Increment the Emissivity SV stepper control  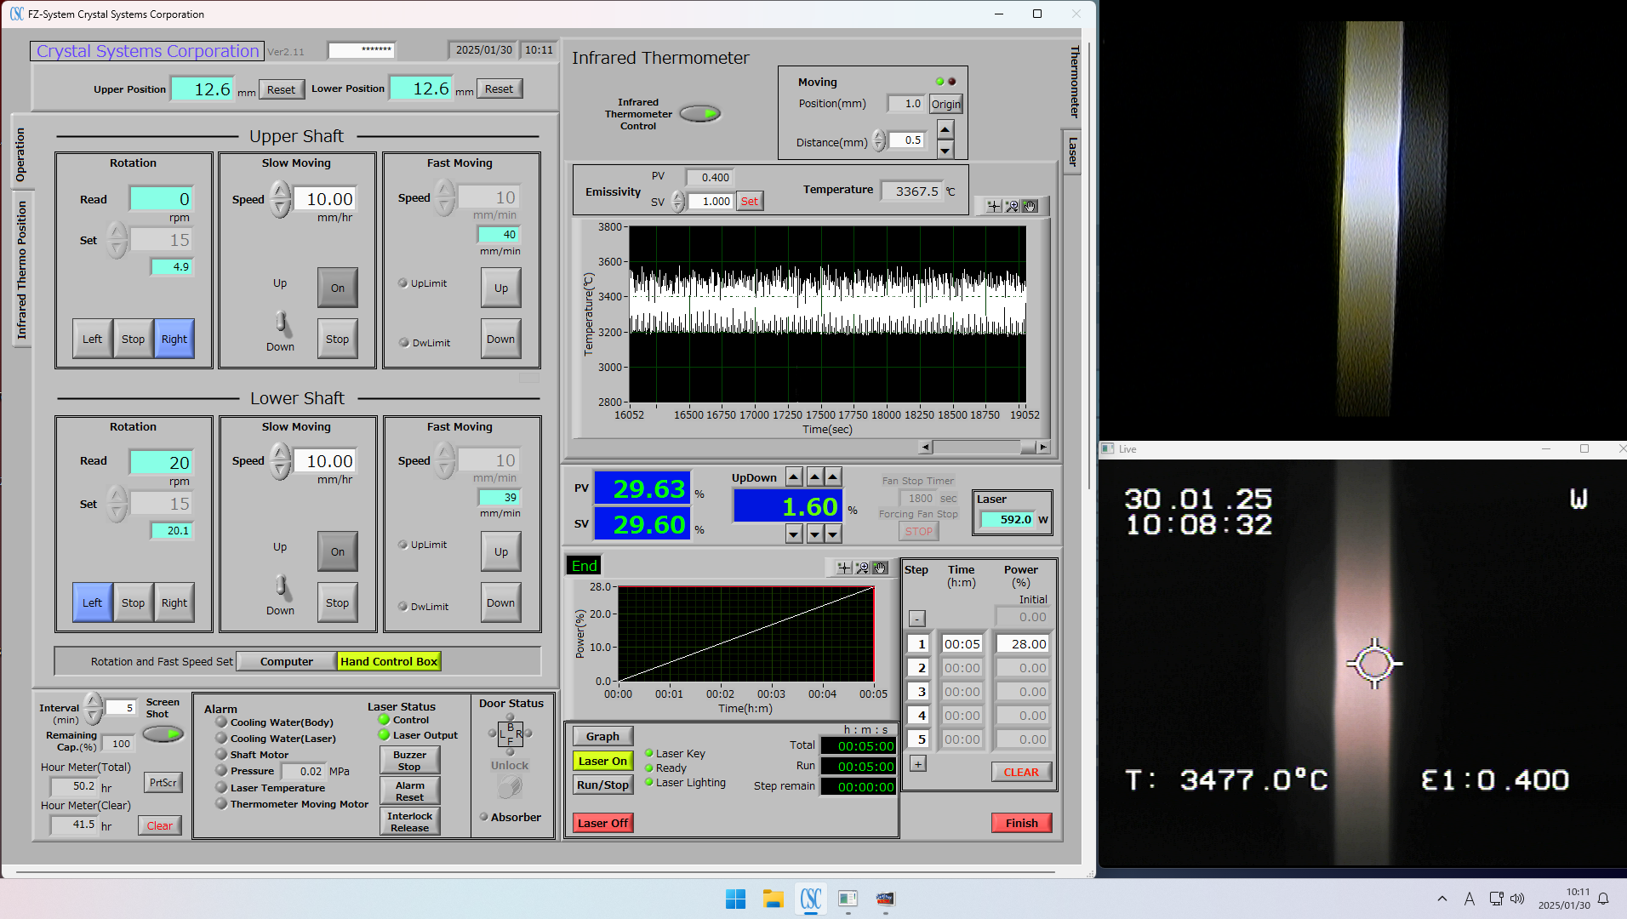677,197
